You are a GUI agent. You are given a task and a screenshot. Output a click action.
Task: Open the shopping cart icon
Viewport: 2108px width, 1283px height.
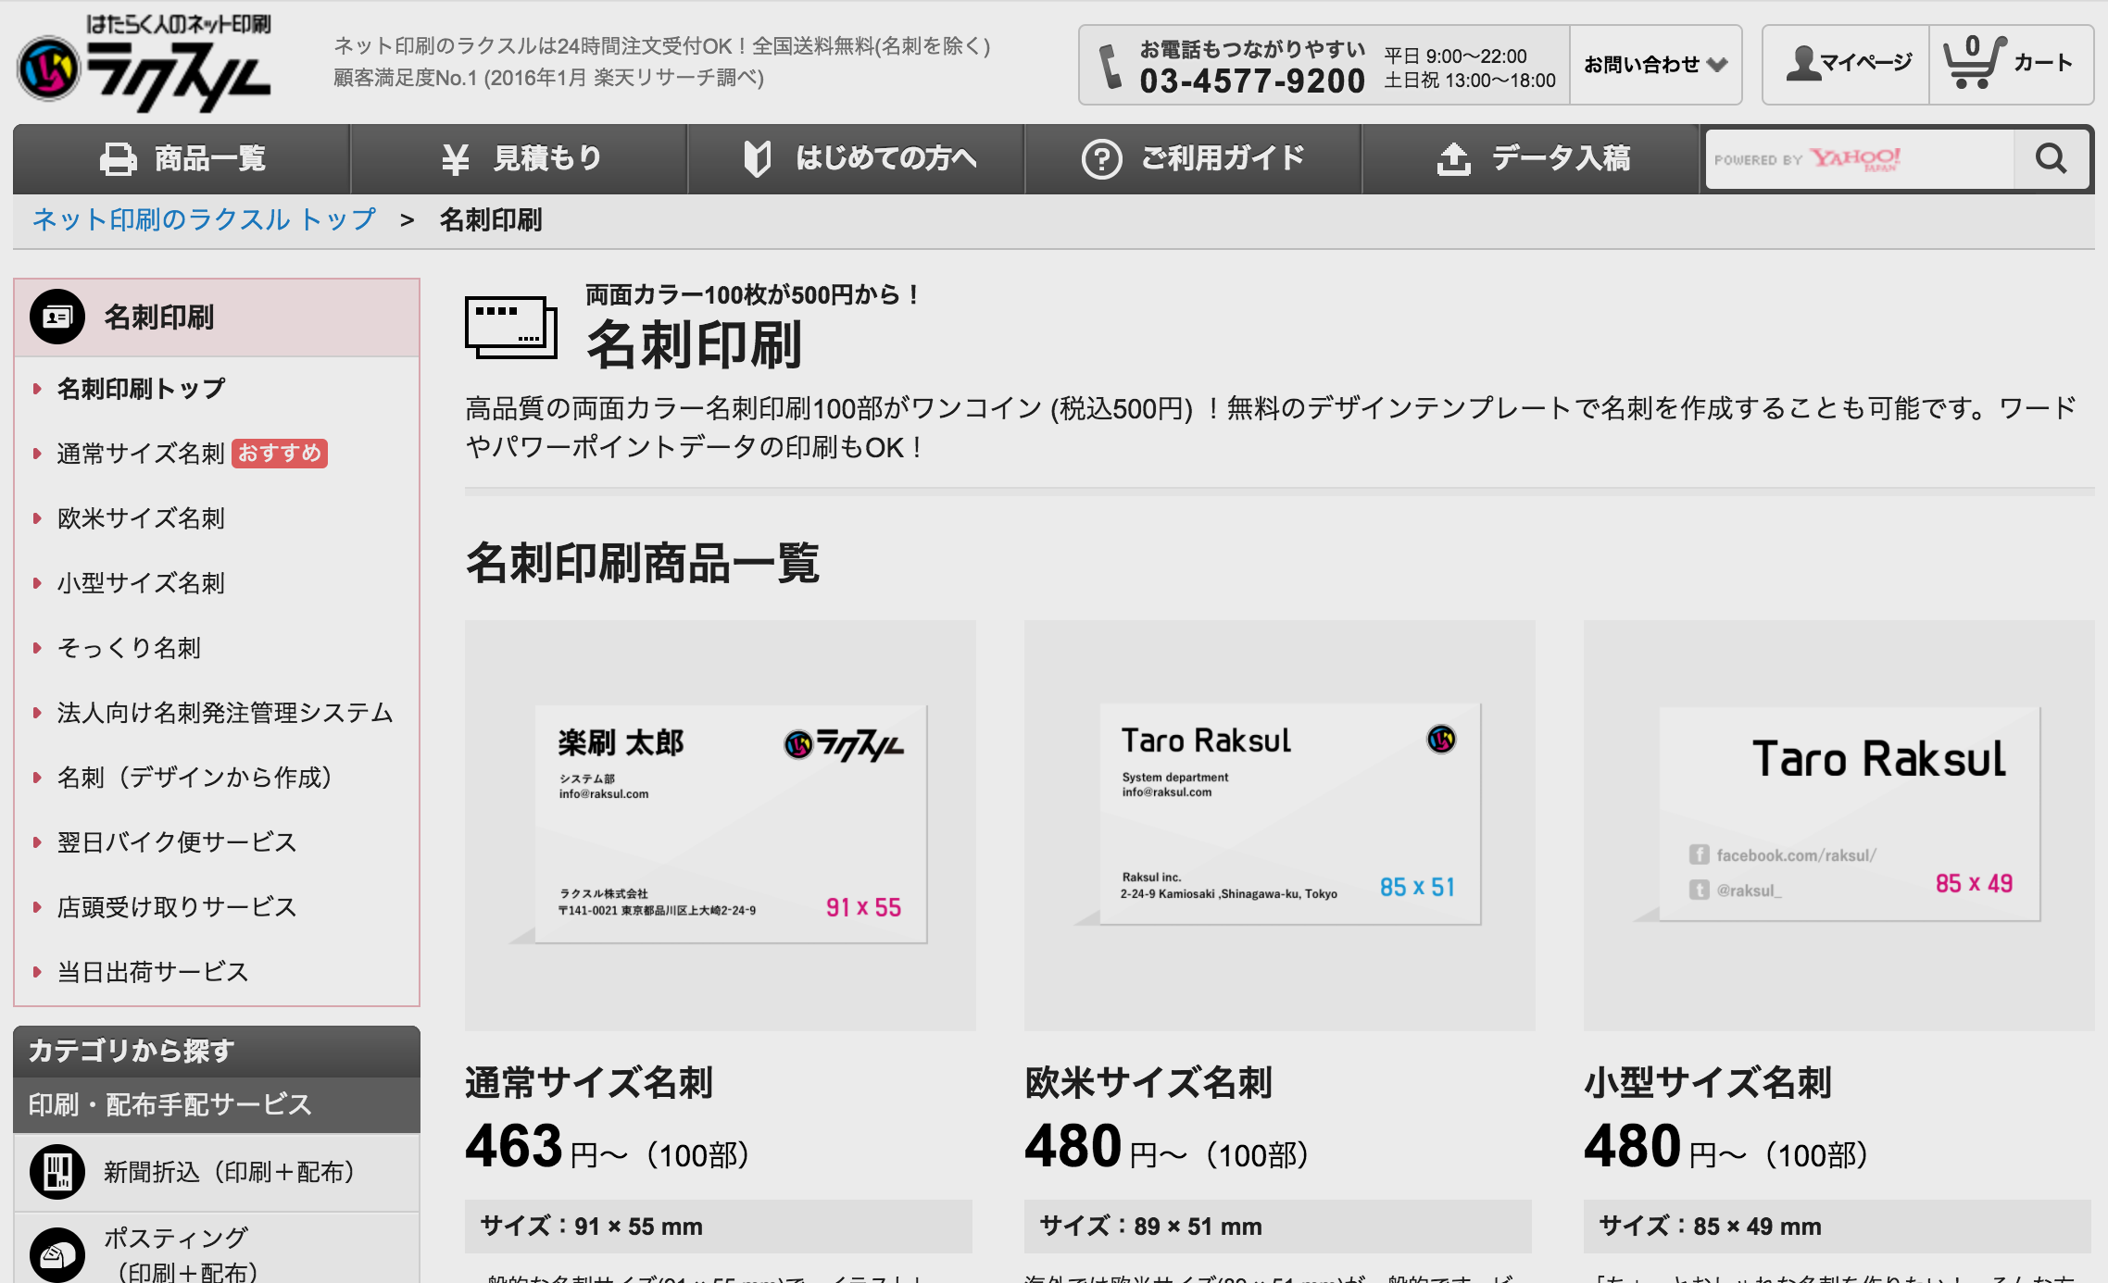coord(1973,62)
